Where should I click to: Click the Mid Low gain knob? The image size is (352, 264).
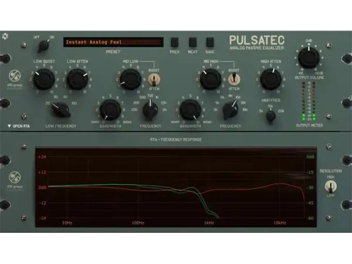pos(130,79)
